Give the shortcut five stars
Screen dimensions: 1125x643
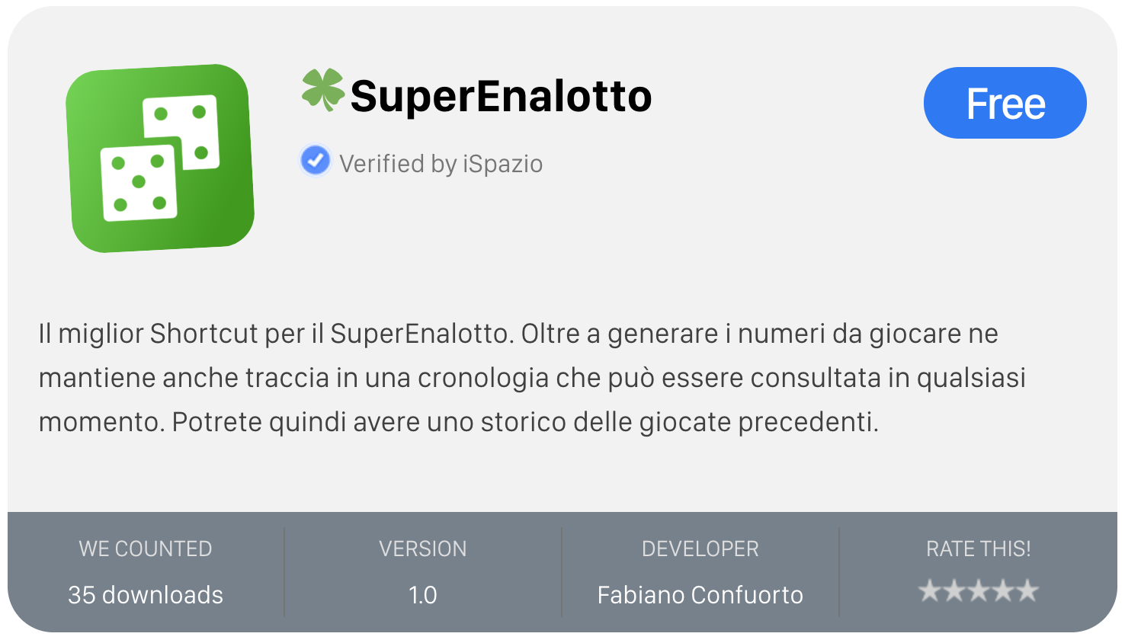1027,590
